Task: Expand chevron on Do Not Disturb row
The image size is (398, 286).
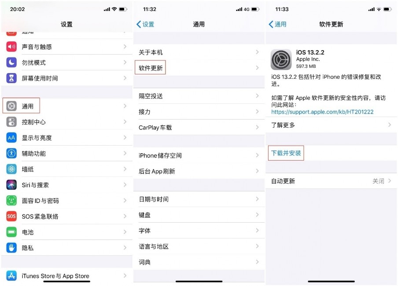Action: pos(125,62)
